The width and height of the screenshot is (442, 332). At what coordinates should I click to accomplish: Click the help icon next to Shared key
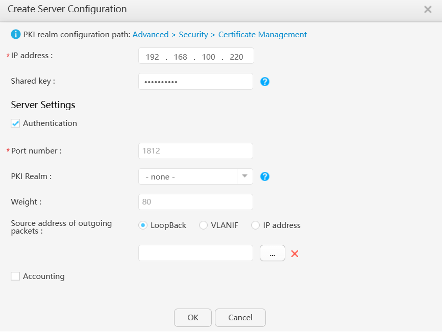coord(265,82)
